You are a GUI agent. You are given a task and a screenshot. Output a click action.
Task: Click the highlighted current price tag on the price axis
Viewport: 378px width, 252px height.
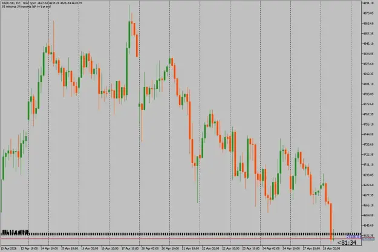369,239
